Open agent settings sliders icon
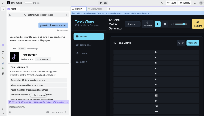The image size is (204, 116). [47, 112]
